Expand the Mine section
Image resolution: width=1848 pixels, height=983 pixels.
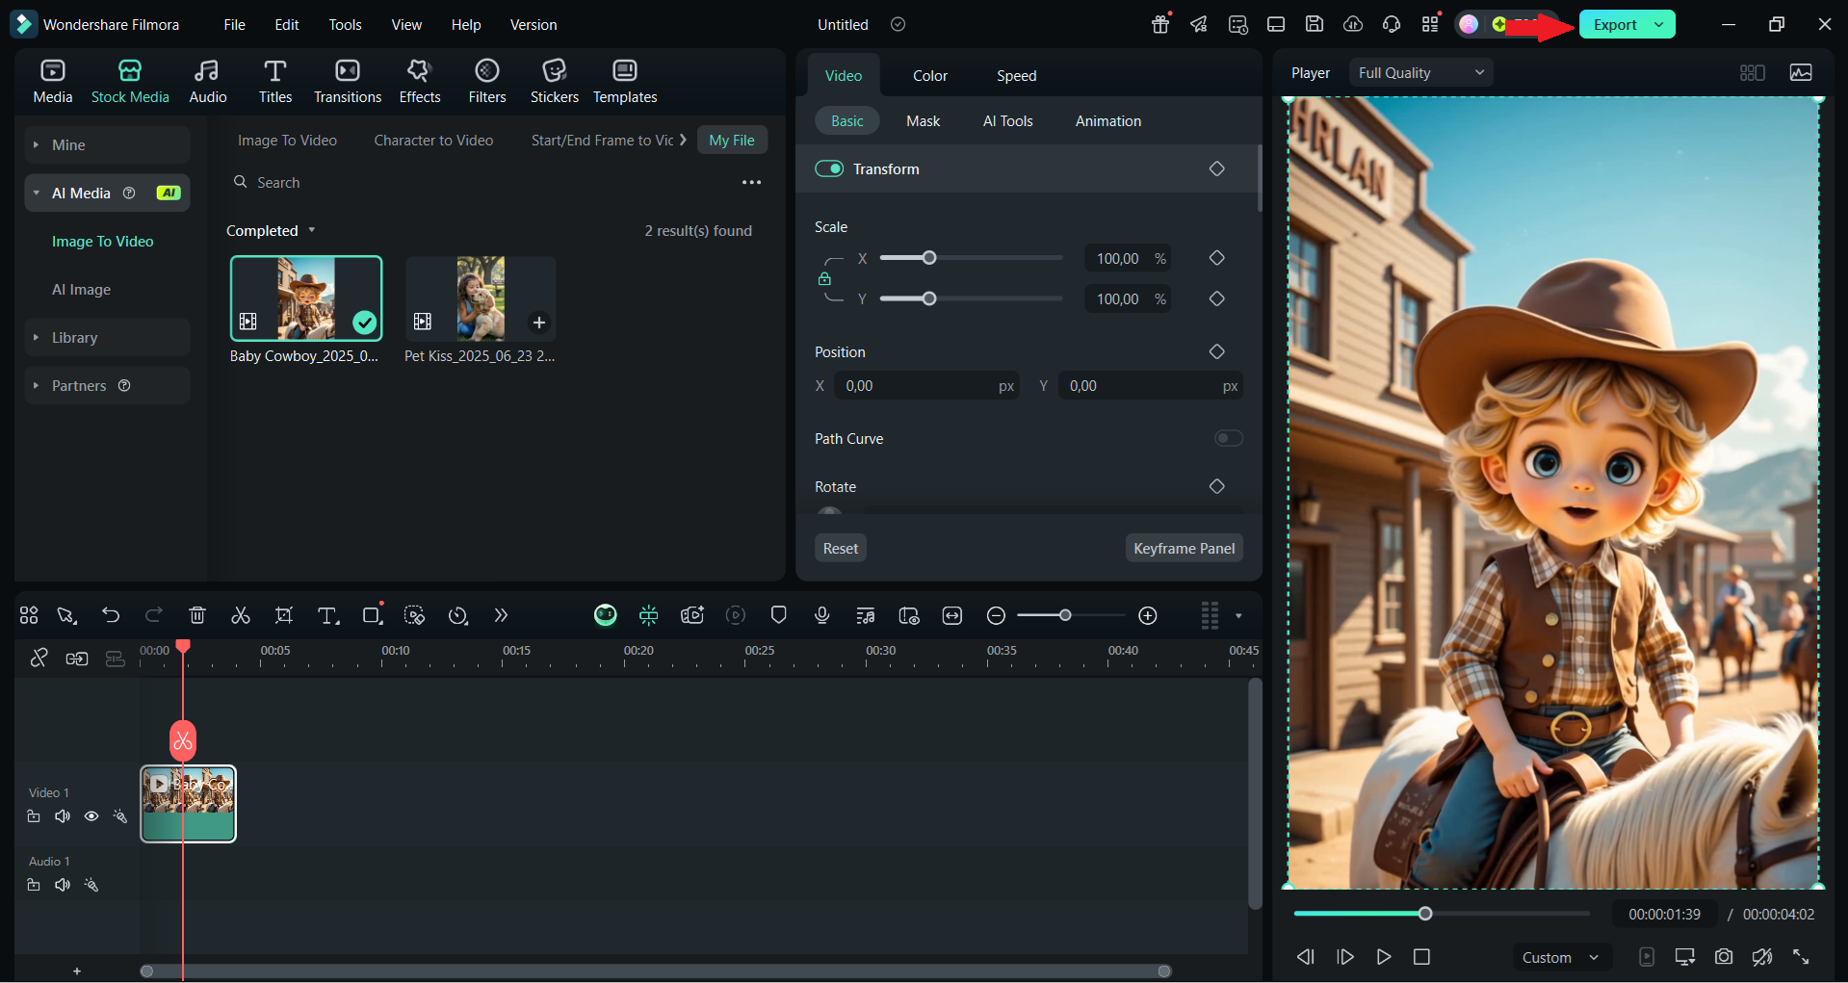point(107,144)
